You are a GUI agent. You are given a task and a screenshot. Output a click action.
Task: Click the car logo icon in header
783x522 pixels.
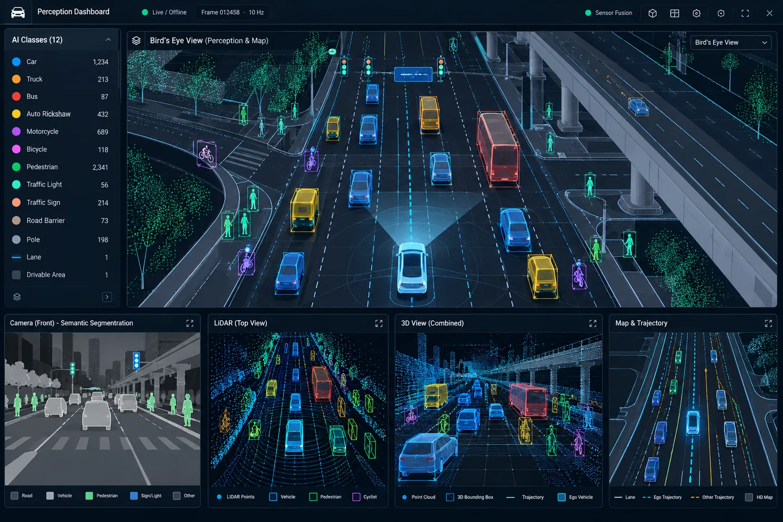coord(18,12)
